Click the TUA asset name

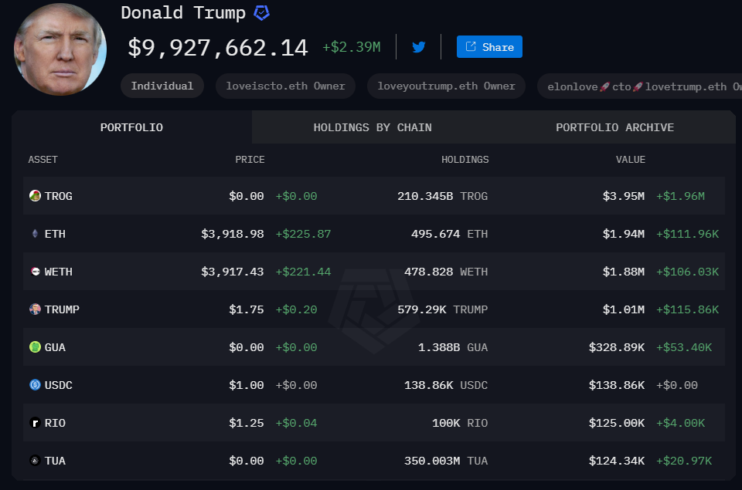[x=55, y=461]
